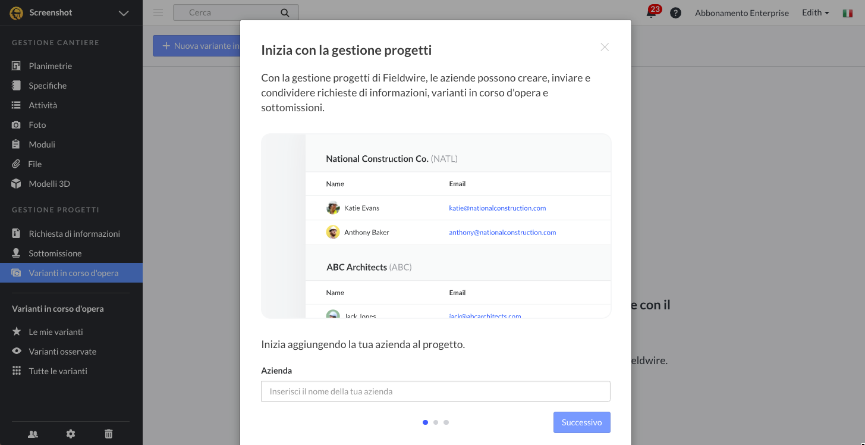The image size is (865, 445).
Task: Open the Edith user dropdown
Action: pos(815,12)
